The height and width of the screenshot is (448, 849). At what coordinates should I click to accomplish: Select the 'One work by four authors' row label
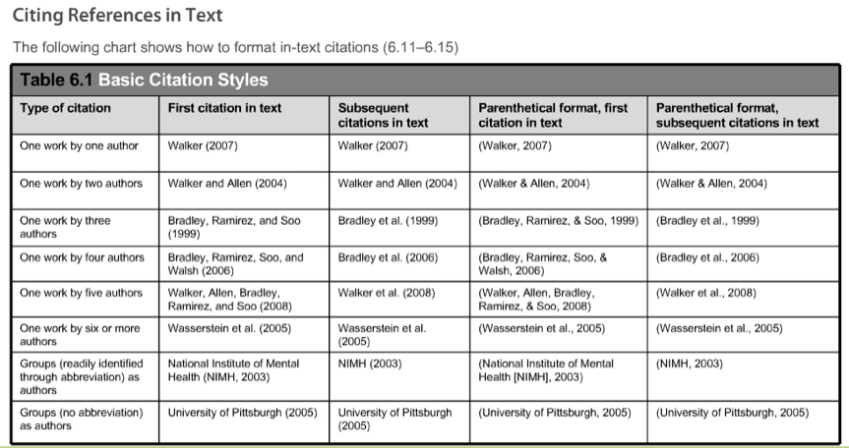(x=82, y=257)
